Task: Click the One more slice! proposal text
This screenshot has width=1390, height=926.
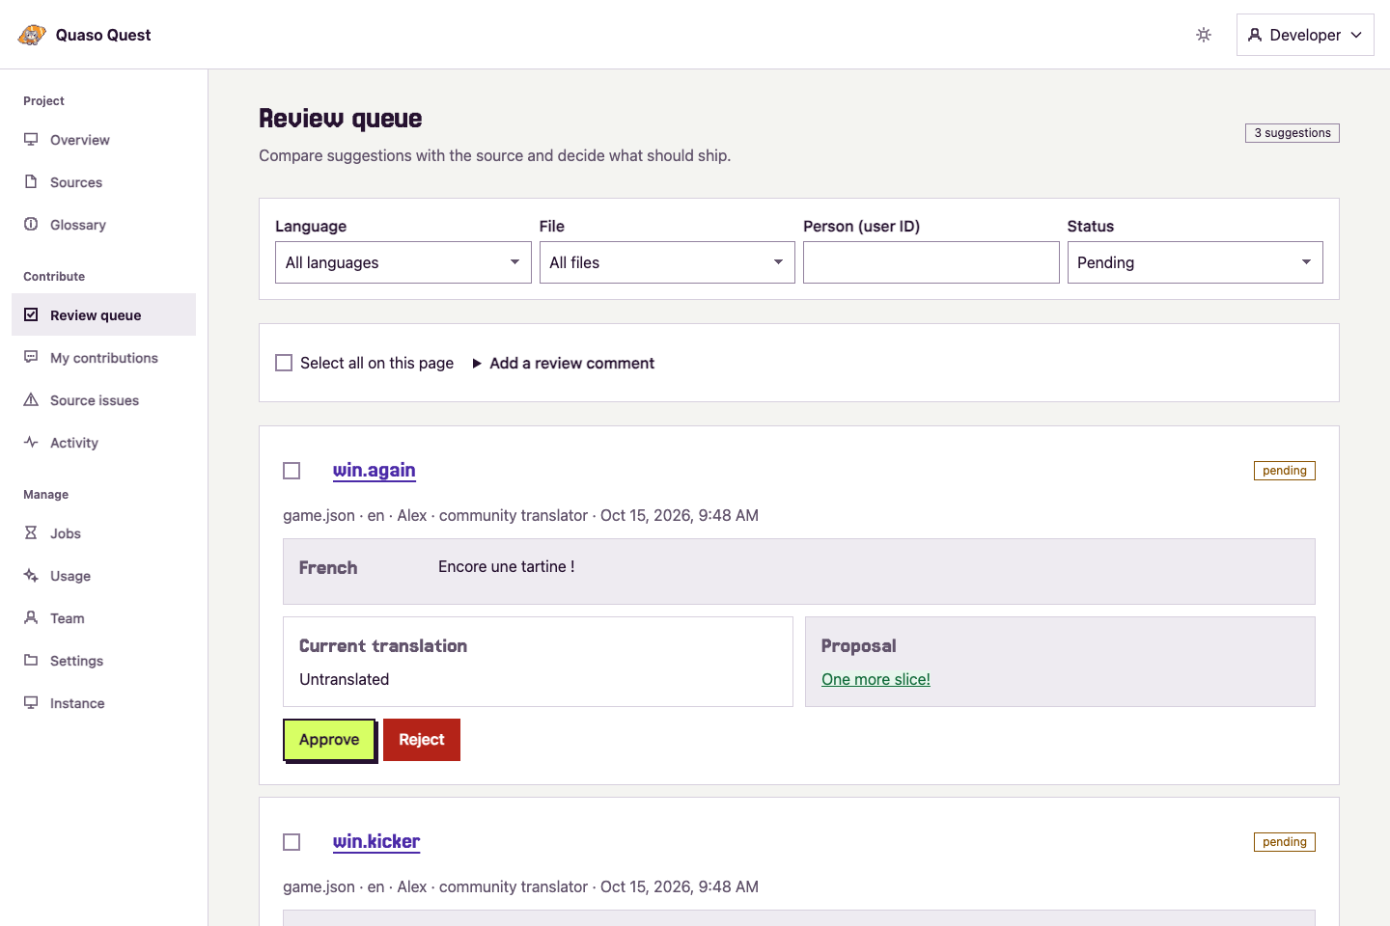Action: coord(876,679)
